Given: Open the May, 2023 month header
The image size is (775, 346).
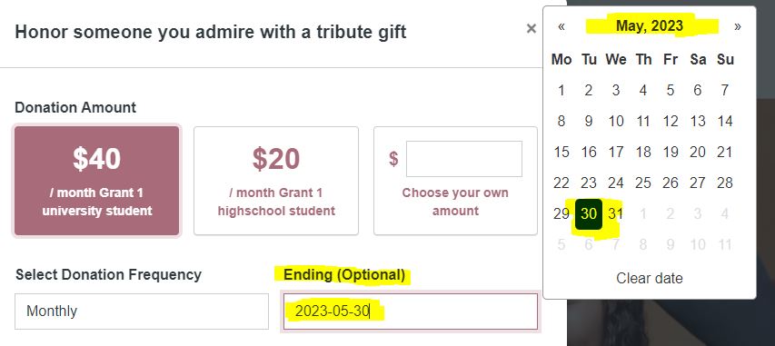Looking at the screenshot, I should (650, 26).
